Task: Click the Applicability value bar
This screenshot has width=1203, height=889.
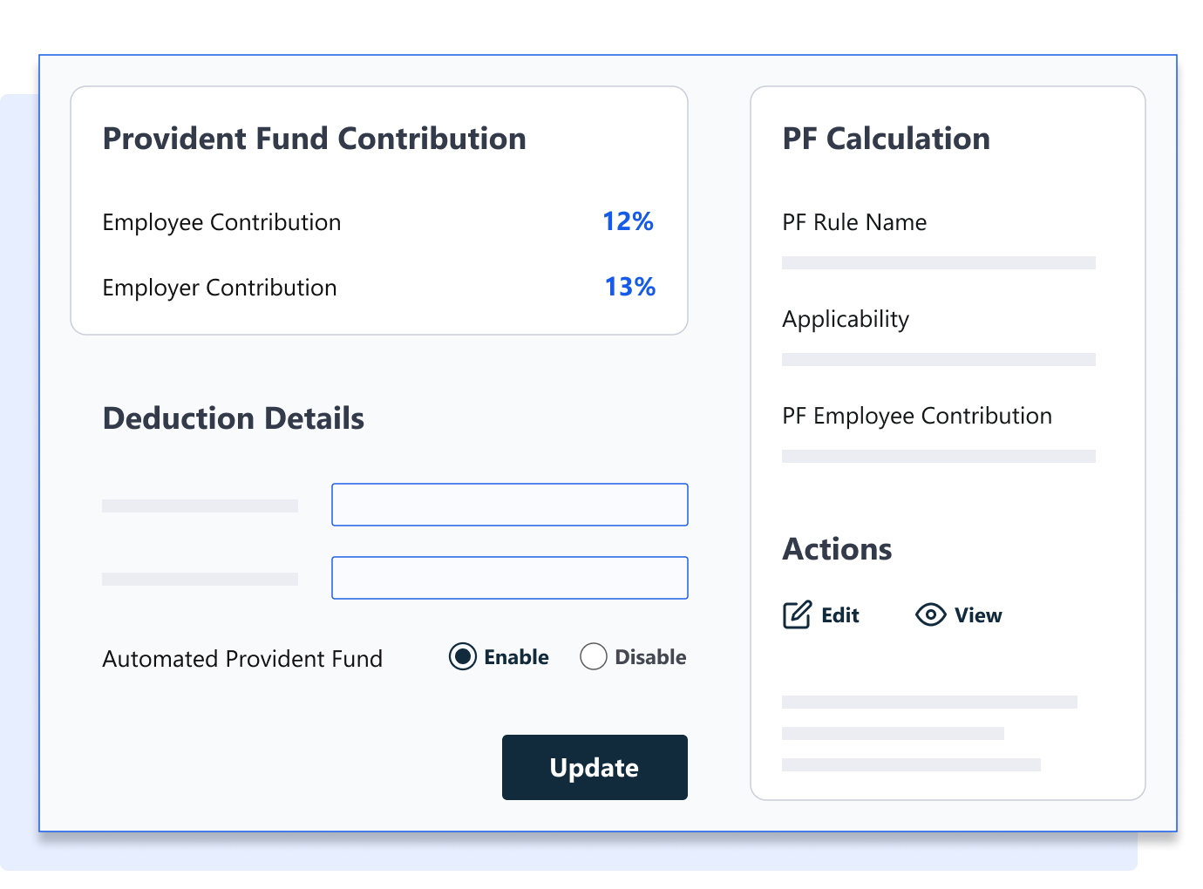Action: tap(938, 359)
